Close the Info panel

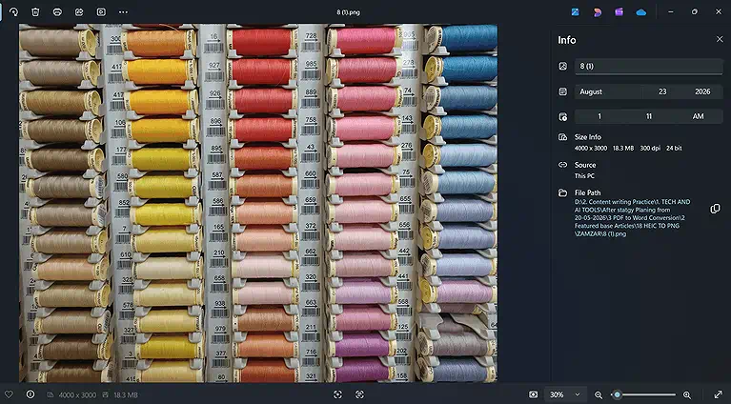(720, 40)
